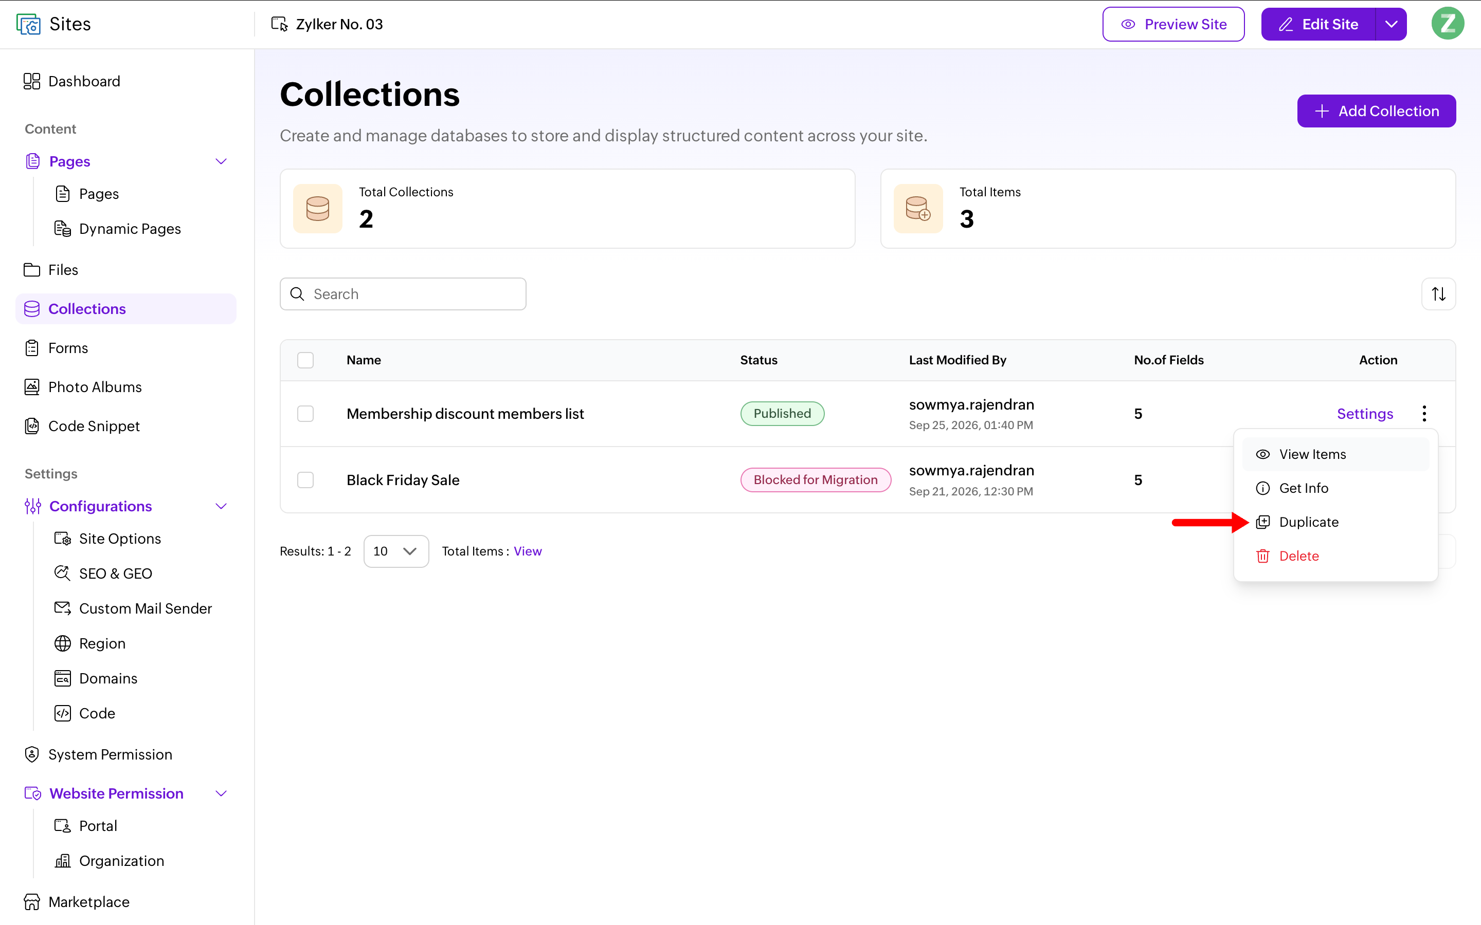Viewport: 1481px width, 925px height.
Task: Choose Delete from the menu
Action: pyautogui.click(x=1335, y=557)
